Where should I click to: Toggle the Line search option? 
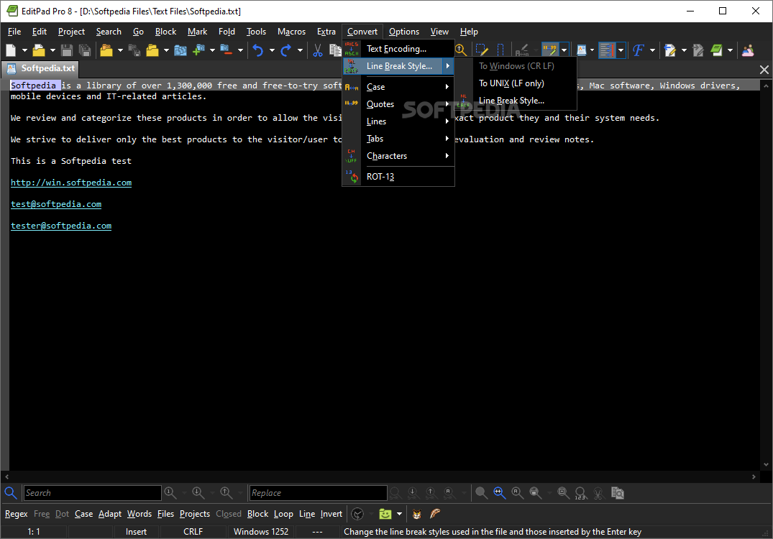(307, 514)
